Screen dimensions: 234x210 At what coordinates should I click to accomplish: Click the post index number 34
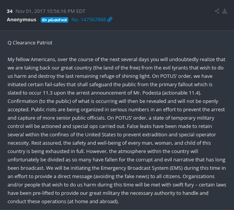point(9,11)
